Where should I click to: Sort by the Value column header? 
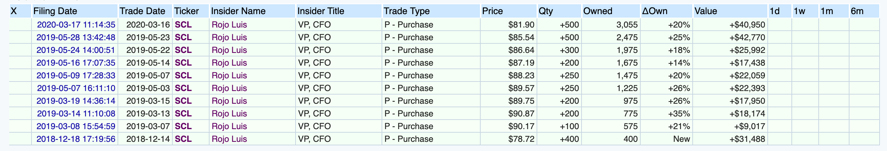point(706,11)
